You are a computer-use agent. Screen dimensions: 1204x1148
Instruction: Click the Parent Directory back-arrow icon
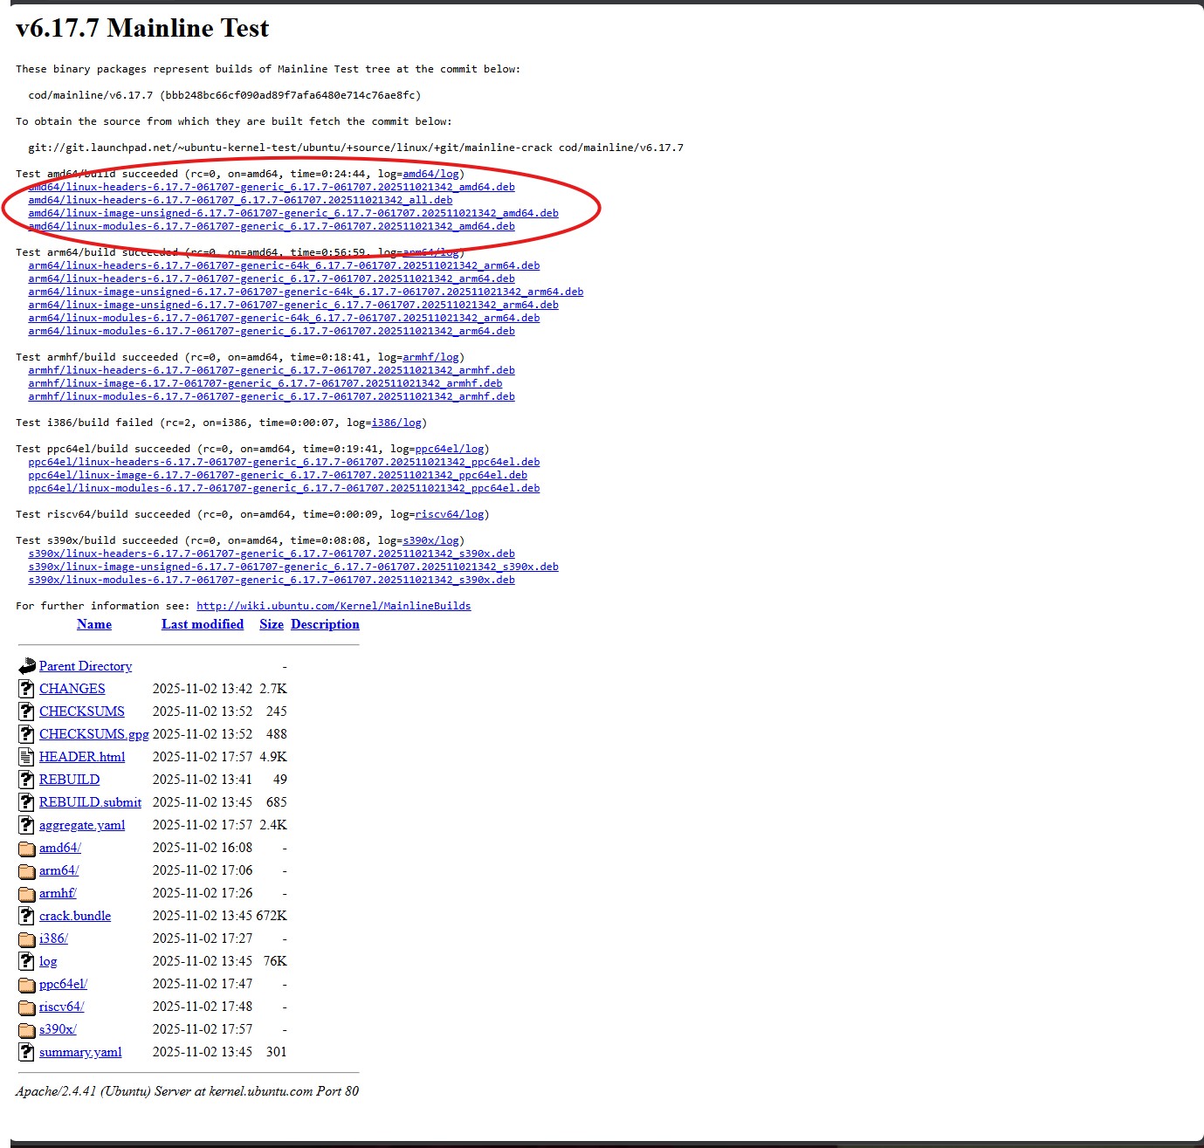(26, 666)
